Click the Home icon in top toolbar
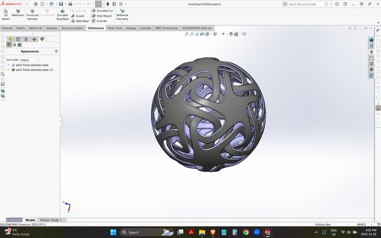381x238 pixels. pos(36,4)
